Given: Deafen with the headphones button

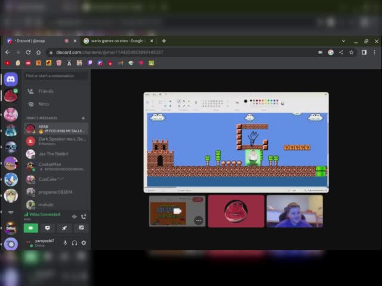Looking at the screenshot, I should click(x=75, y=243).
